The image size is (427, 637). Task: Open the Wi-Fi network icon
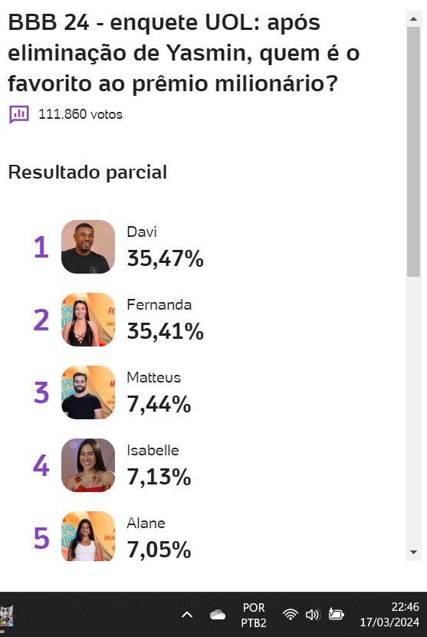pyautogui.click(x=290, y=615)
